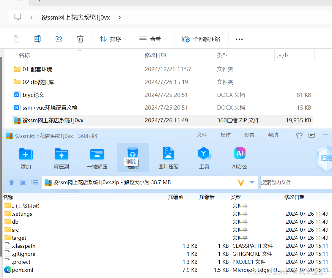Sort archive by 类型 column

pos(236,197)
